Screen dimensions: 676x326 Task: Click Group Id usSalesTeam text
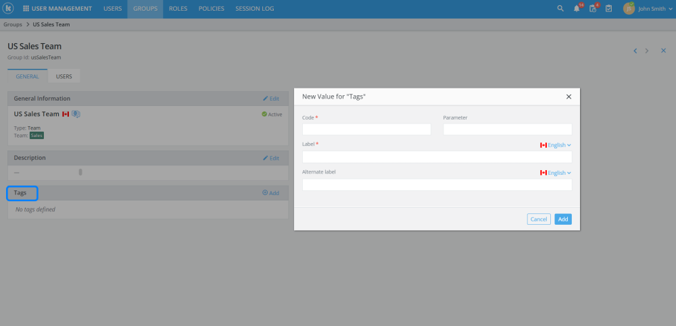(x=34, y=57)
